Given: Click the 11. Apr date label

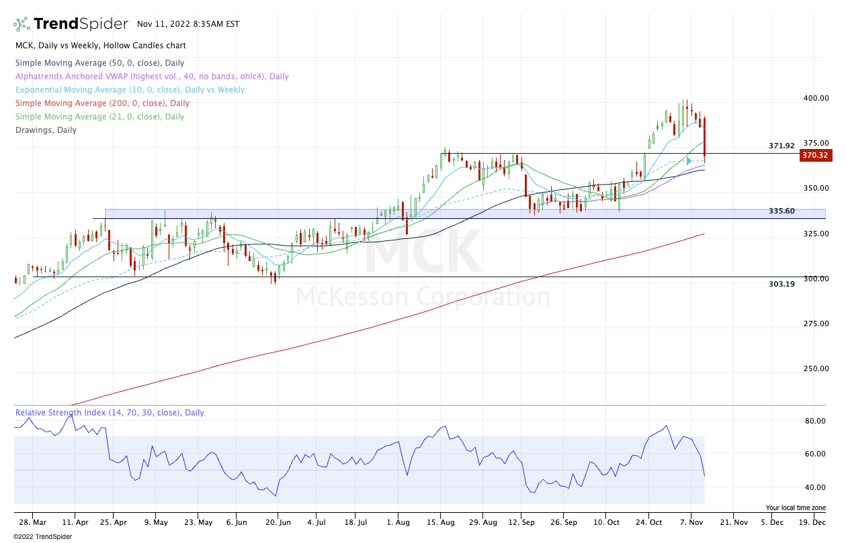Looking at the screenshot, I should 75,522.
